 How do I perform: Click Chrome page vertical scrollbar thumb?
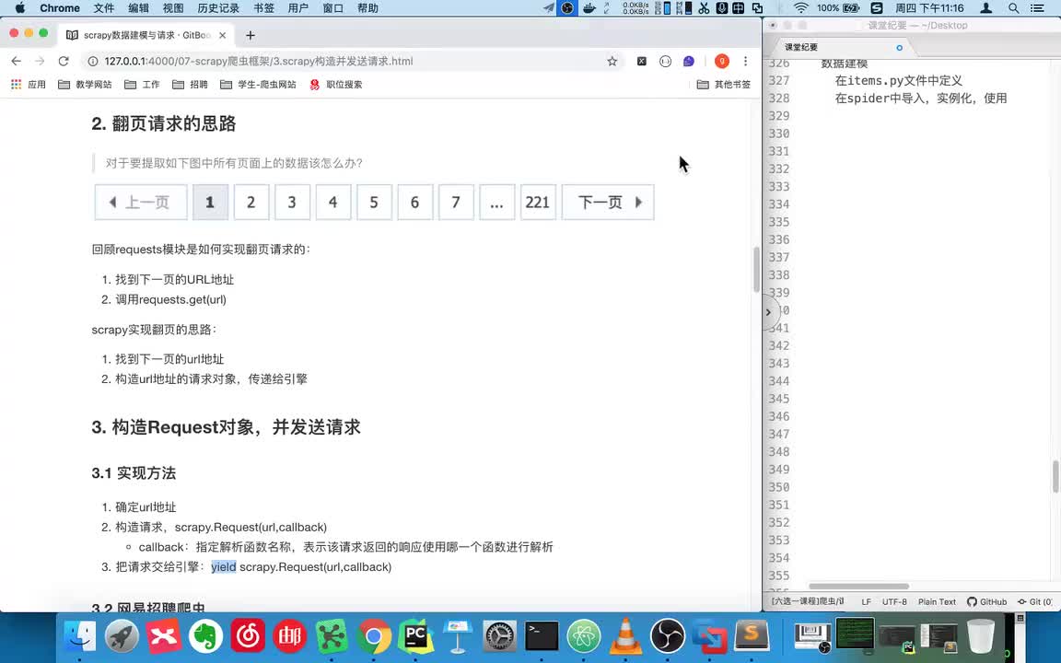[756, 269]
